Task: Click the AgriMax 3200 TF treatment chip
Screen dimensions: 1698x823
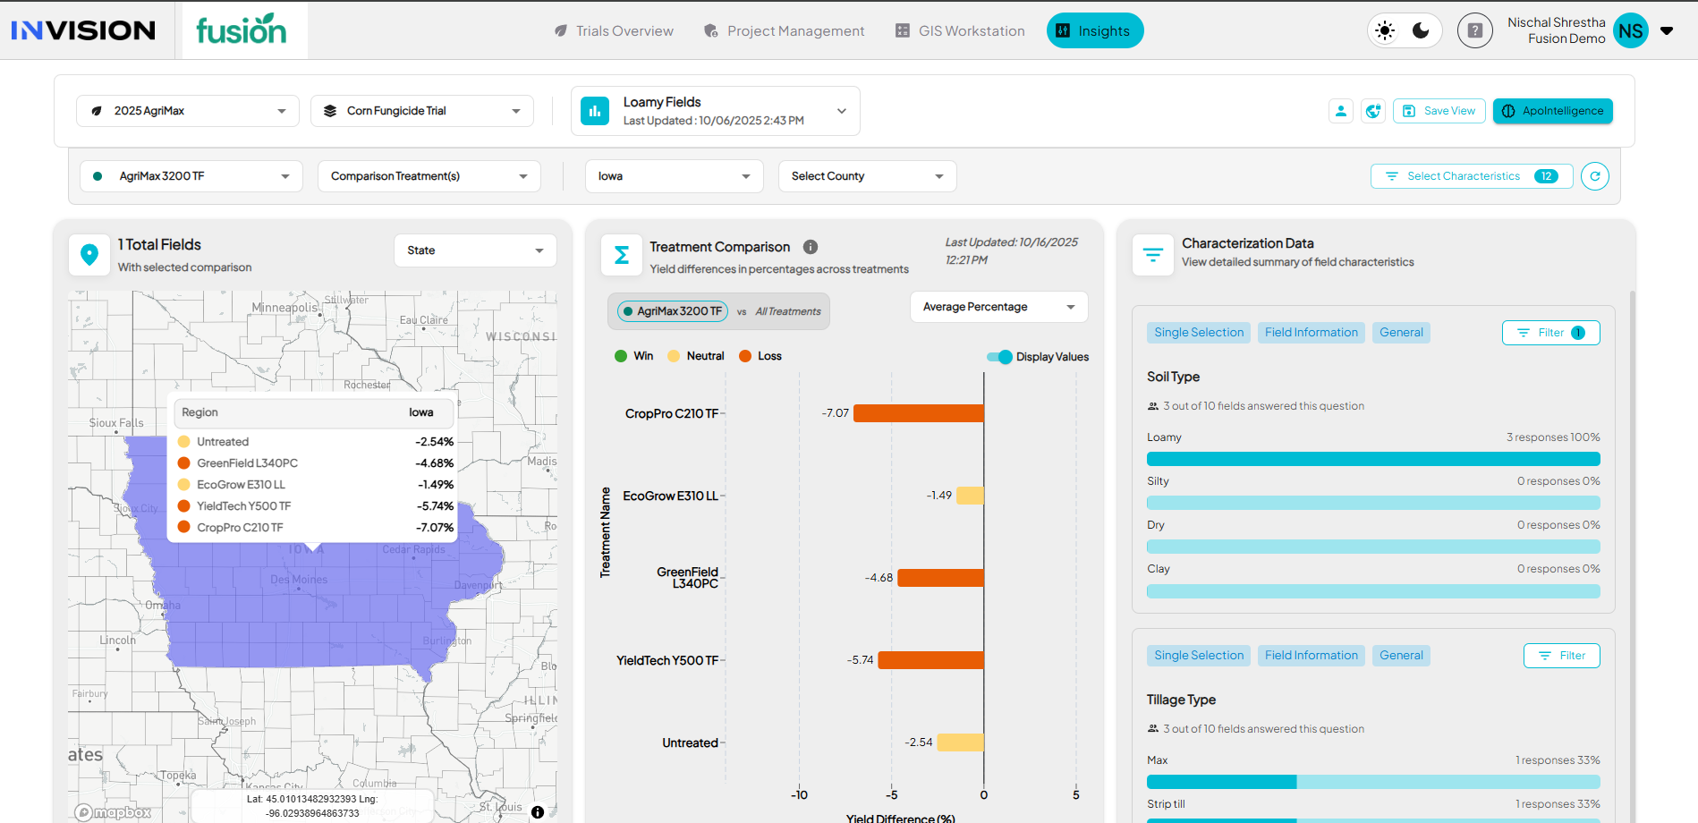Action: 672,311
